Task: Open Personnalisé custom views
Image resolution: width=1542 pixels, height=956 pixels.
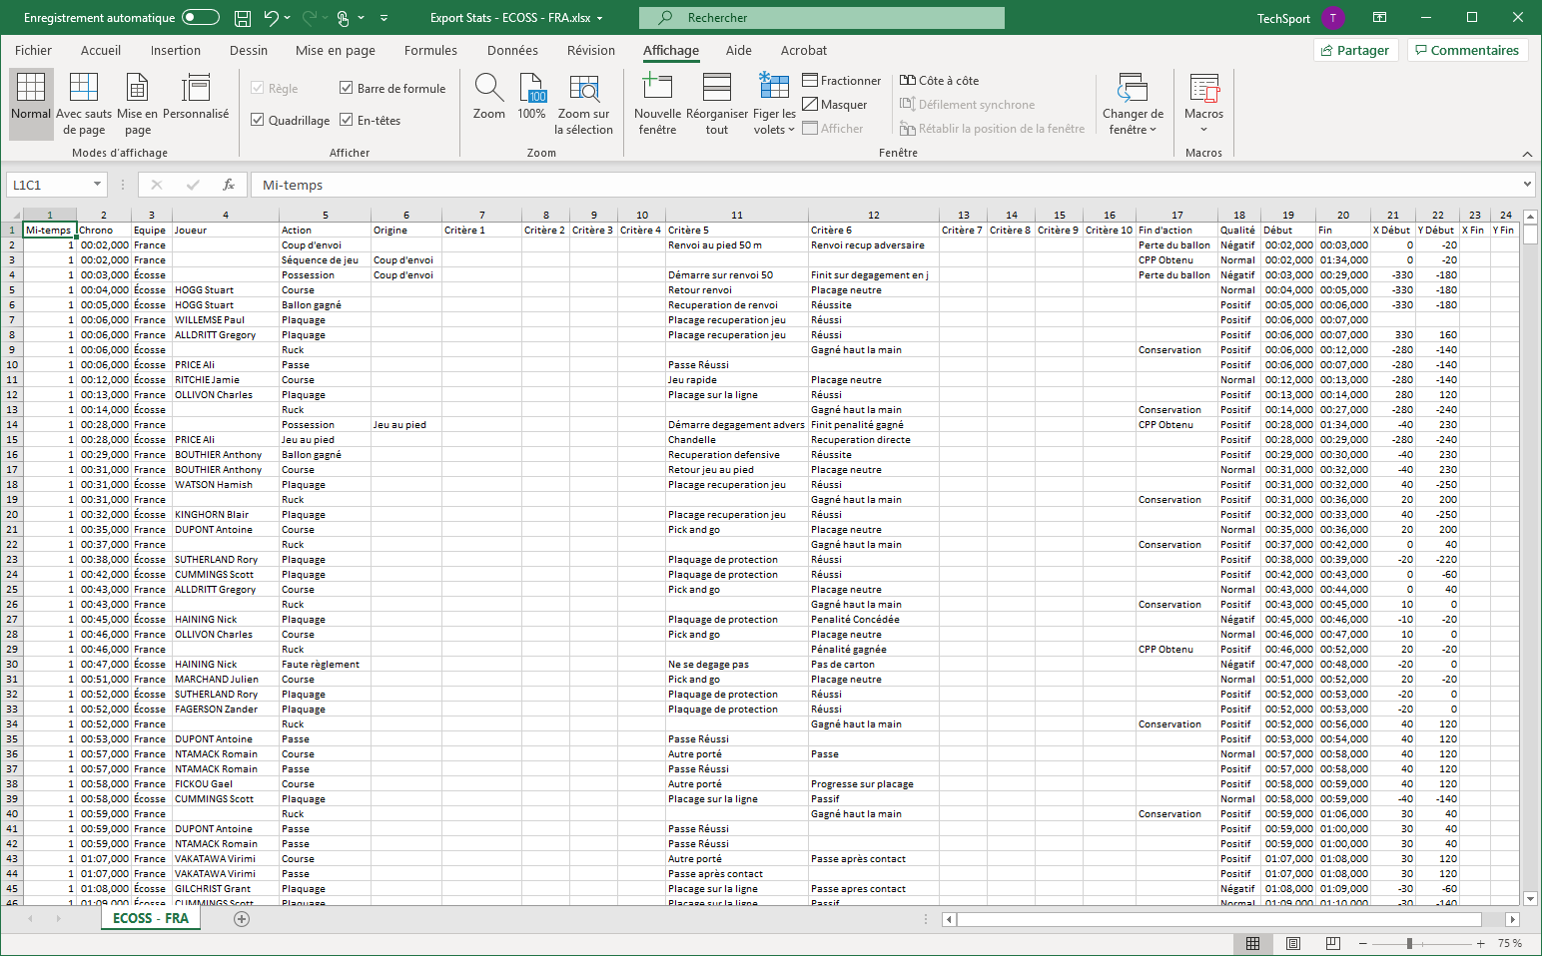Action: (x=196, y=98)
